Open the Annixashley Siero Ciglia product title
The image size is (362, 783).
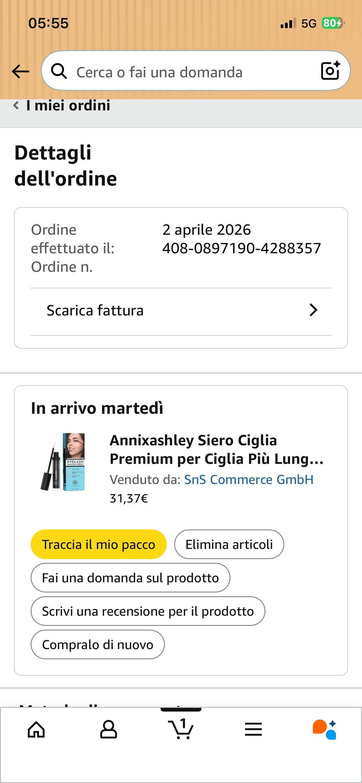[x=217, y=450]
